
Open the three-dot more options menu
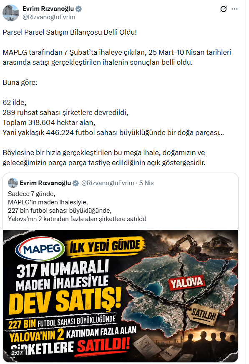coord(234,9)
